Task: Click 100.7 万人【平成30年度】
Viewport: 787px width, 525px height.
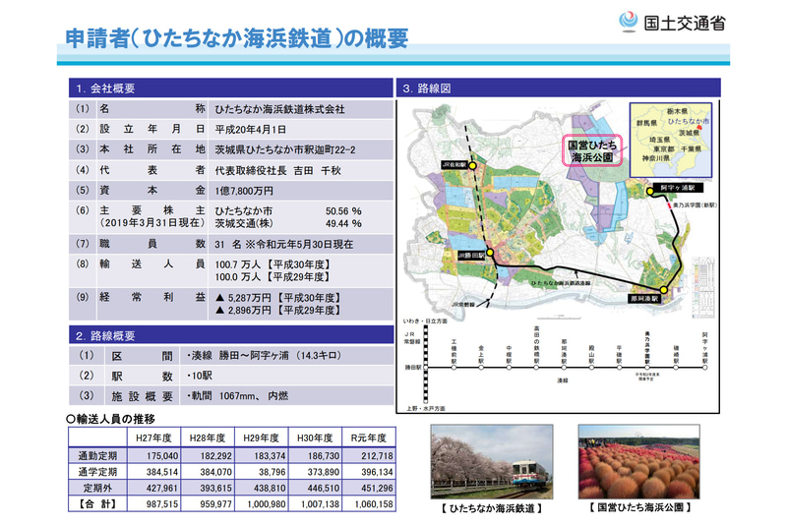Action: click(x=272, y=264)
